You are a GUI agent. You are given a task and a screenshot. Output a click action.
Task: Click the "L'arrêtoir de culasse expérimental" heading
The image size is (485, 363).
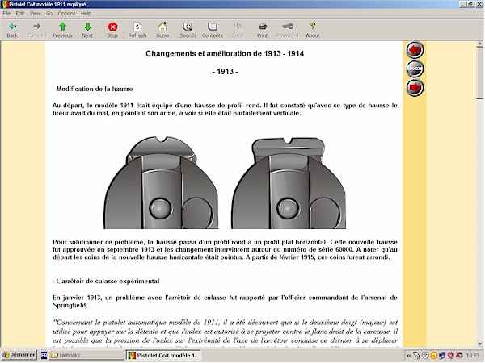coord(108,282)
